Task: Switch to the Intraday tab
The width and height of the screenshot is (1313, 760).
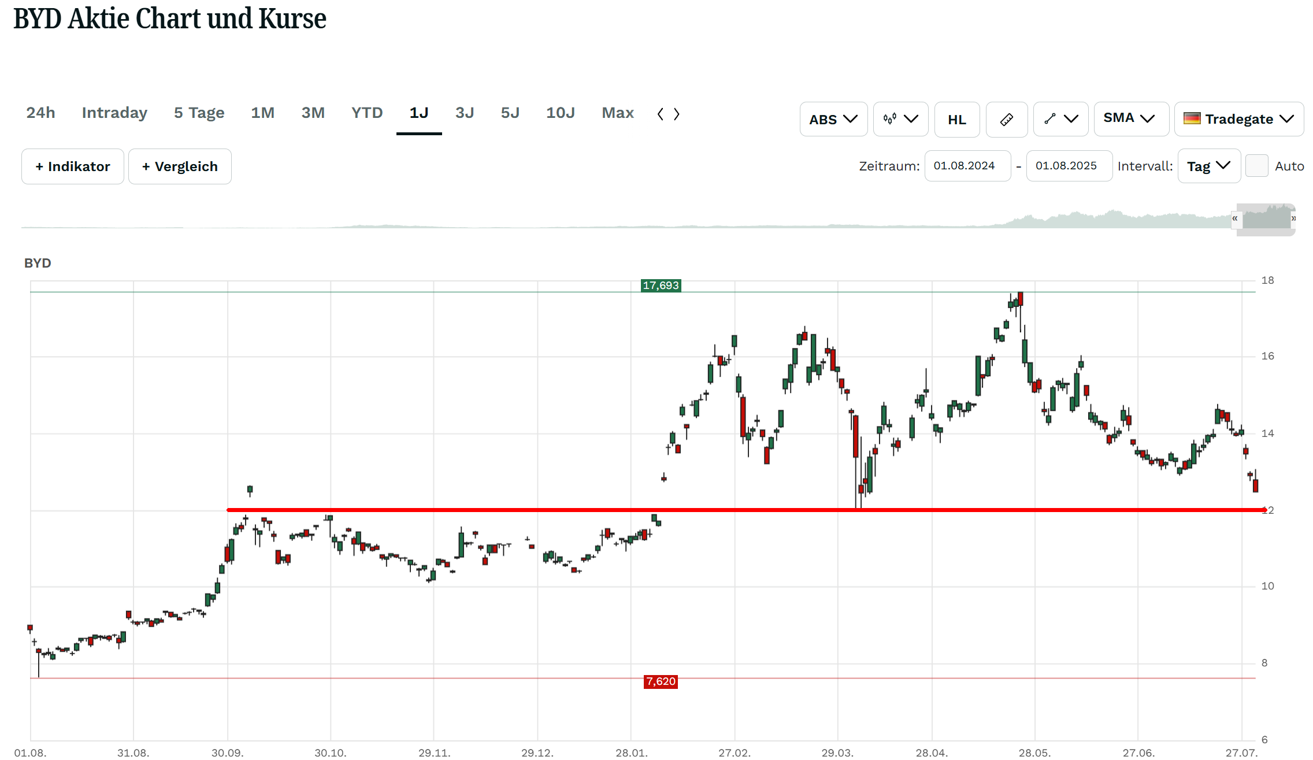Action: click(114, 113)
